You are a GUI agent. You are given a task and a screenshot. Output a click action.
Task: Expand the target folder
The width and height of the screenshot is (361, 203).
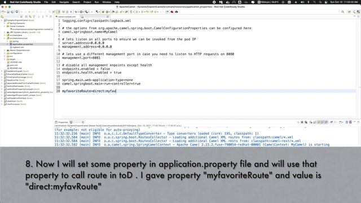[x=5, y=59]
